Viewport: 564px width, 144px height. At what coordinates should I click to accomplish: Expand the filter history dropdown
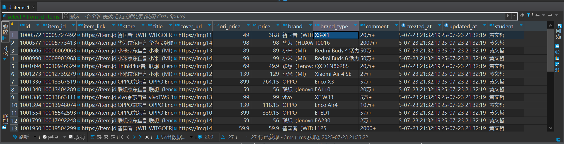tap(514, 16)
